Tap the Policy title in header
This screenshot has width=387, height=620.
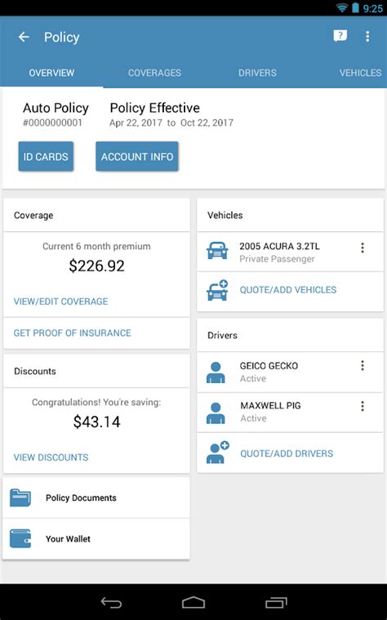[x=62, y=38]
